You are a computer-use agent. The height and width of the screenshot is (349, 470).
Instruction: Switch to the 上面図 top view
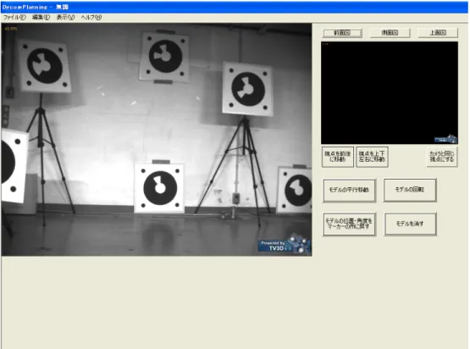click(438, 32)
